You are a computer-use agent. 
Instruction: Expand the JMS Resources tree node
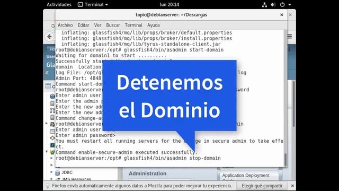(51, 179)
